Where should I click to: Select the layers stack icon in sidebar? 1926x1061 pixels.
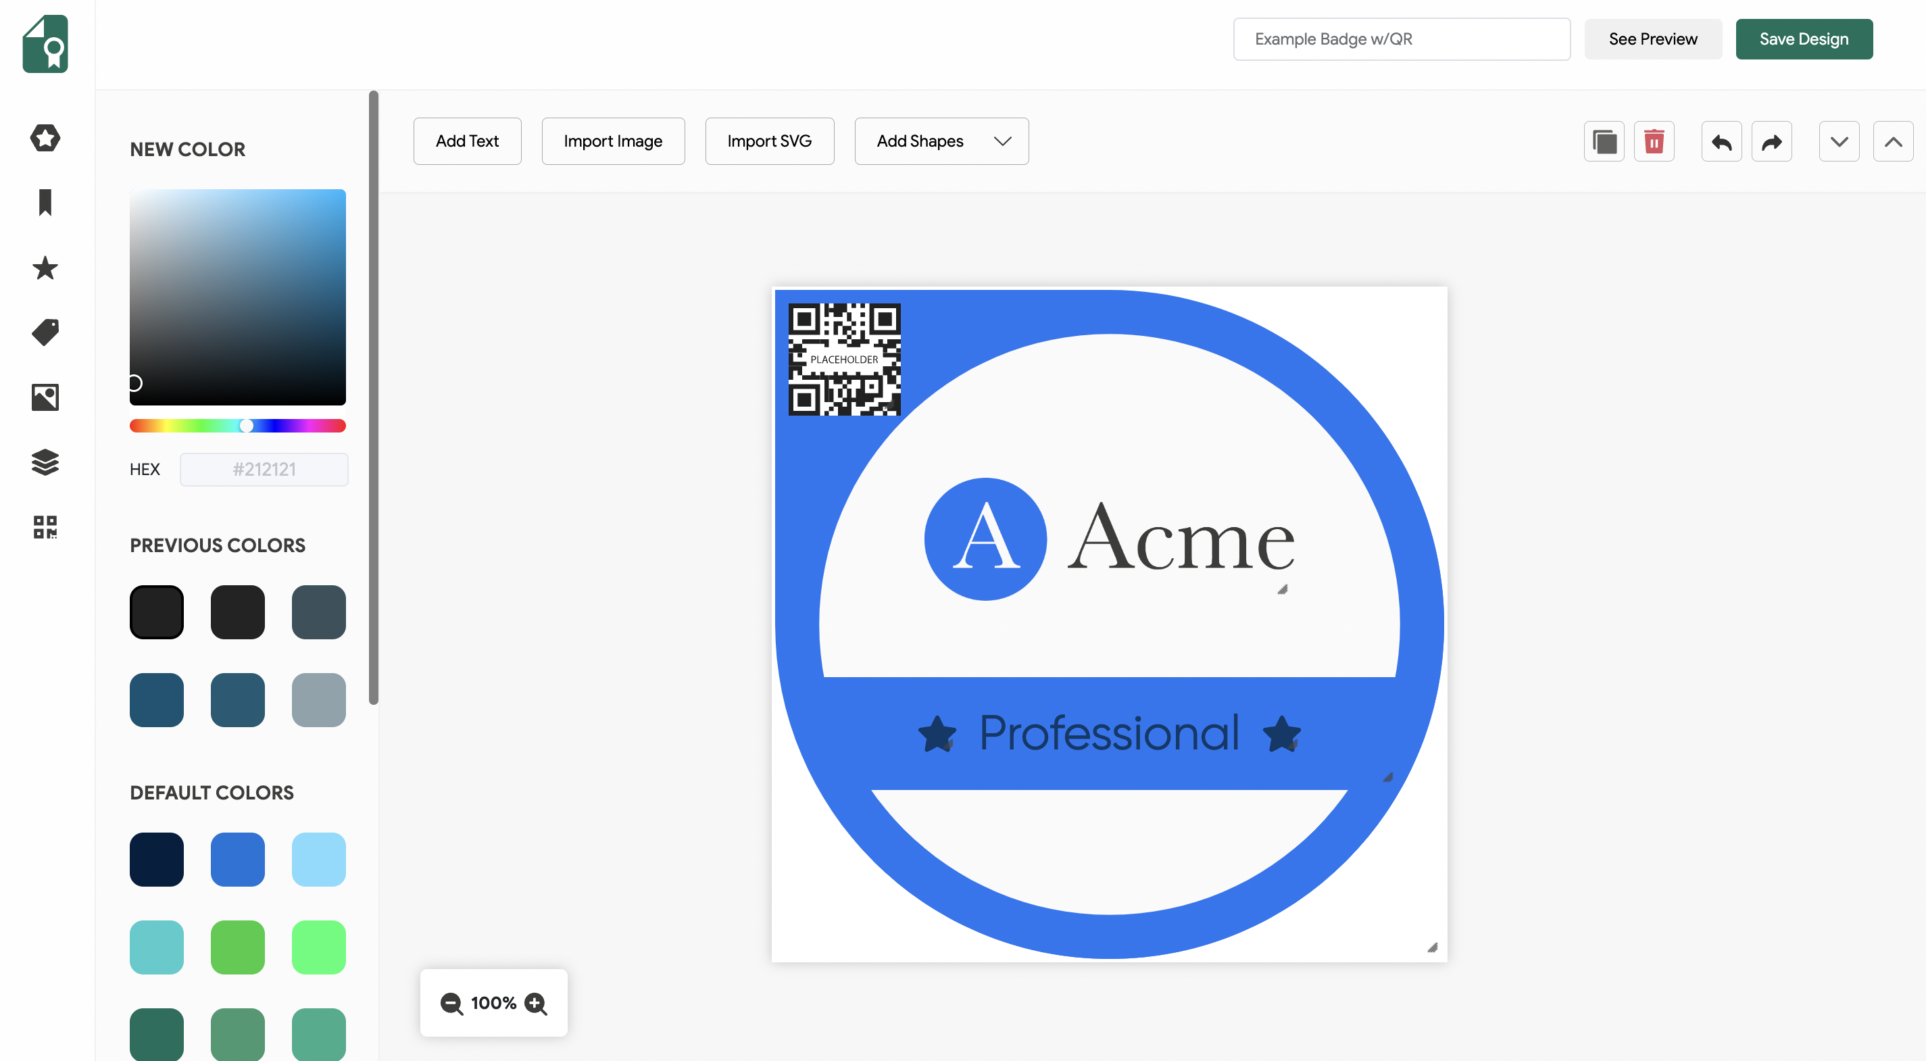pos(46,462)
